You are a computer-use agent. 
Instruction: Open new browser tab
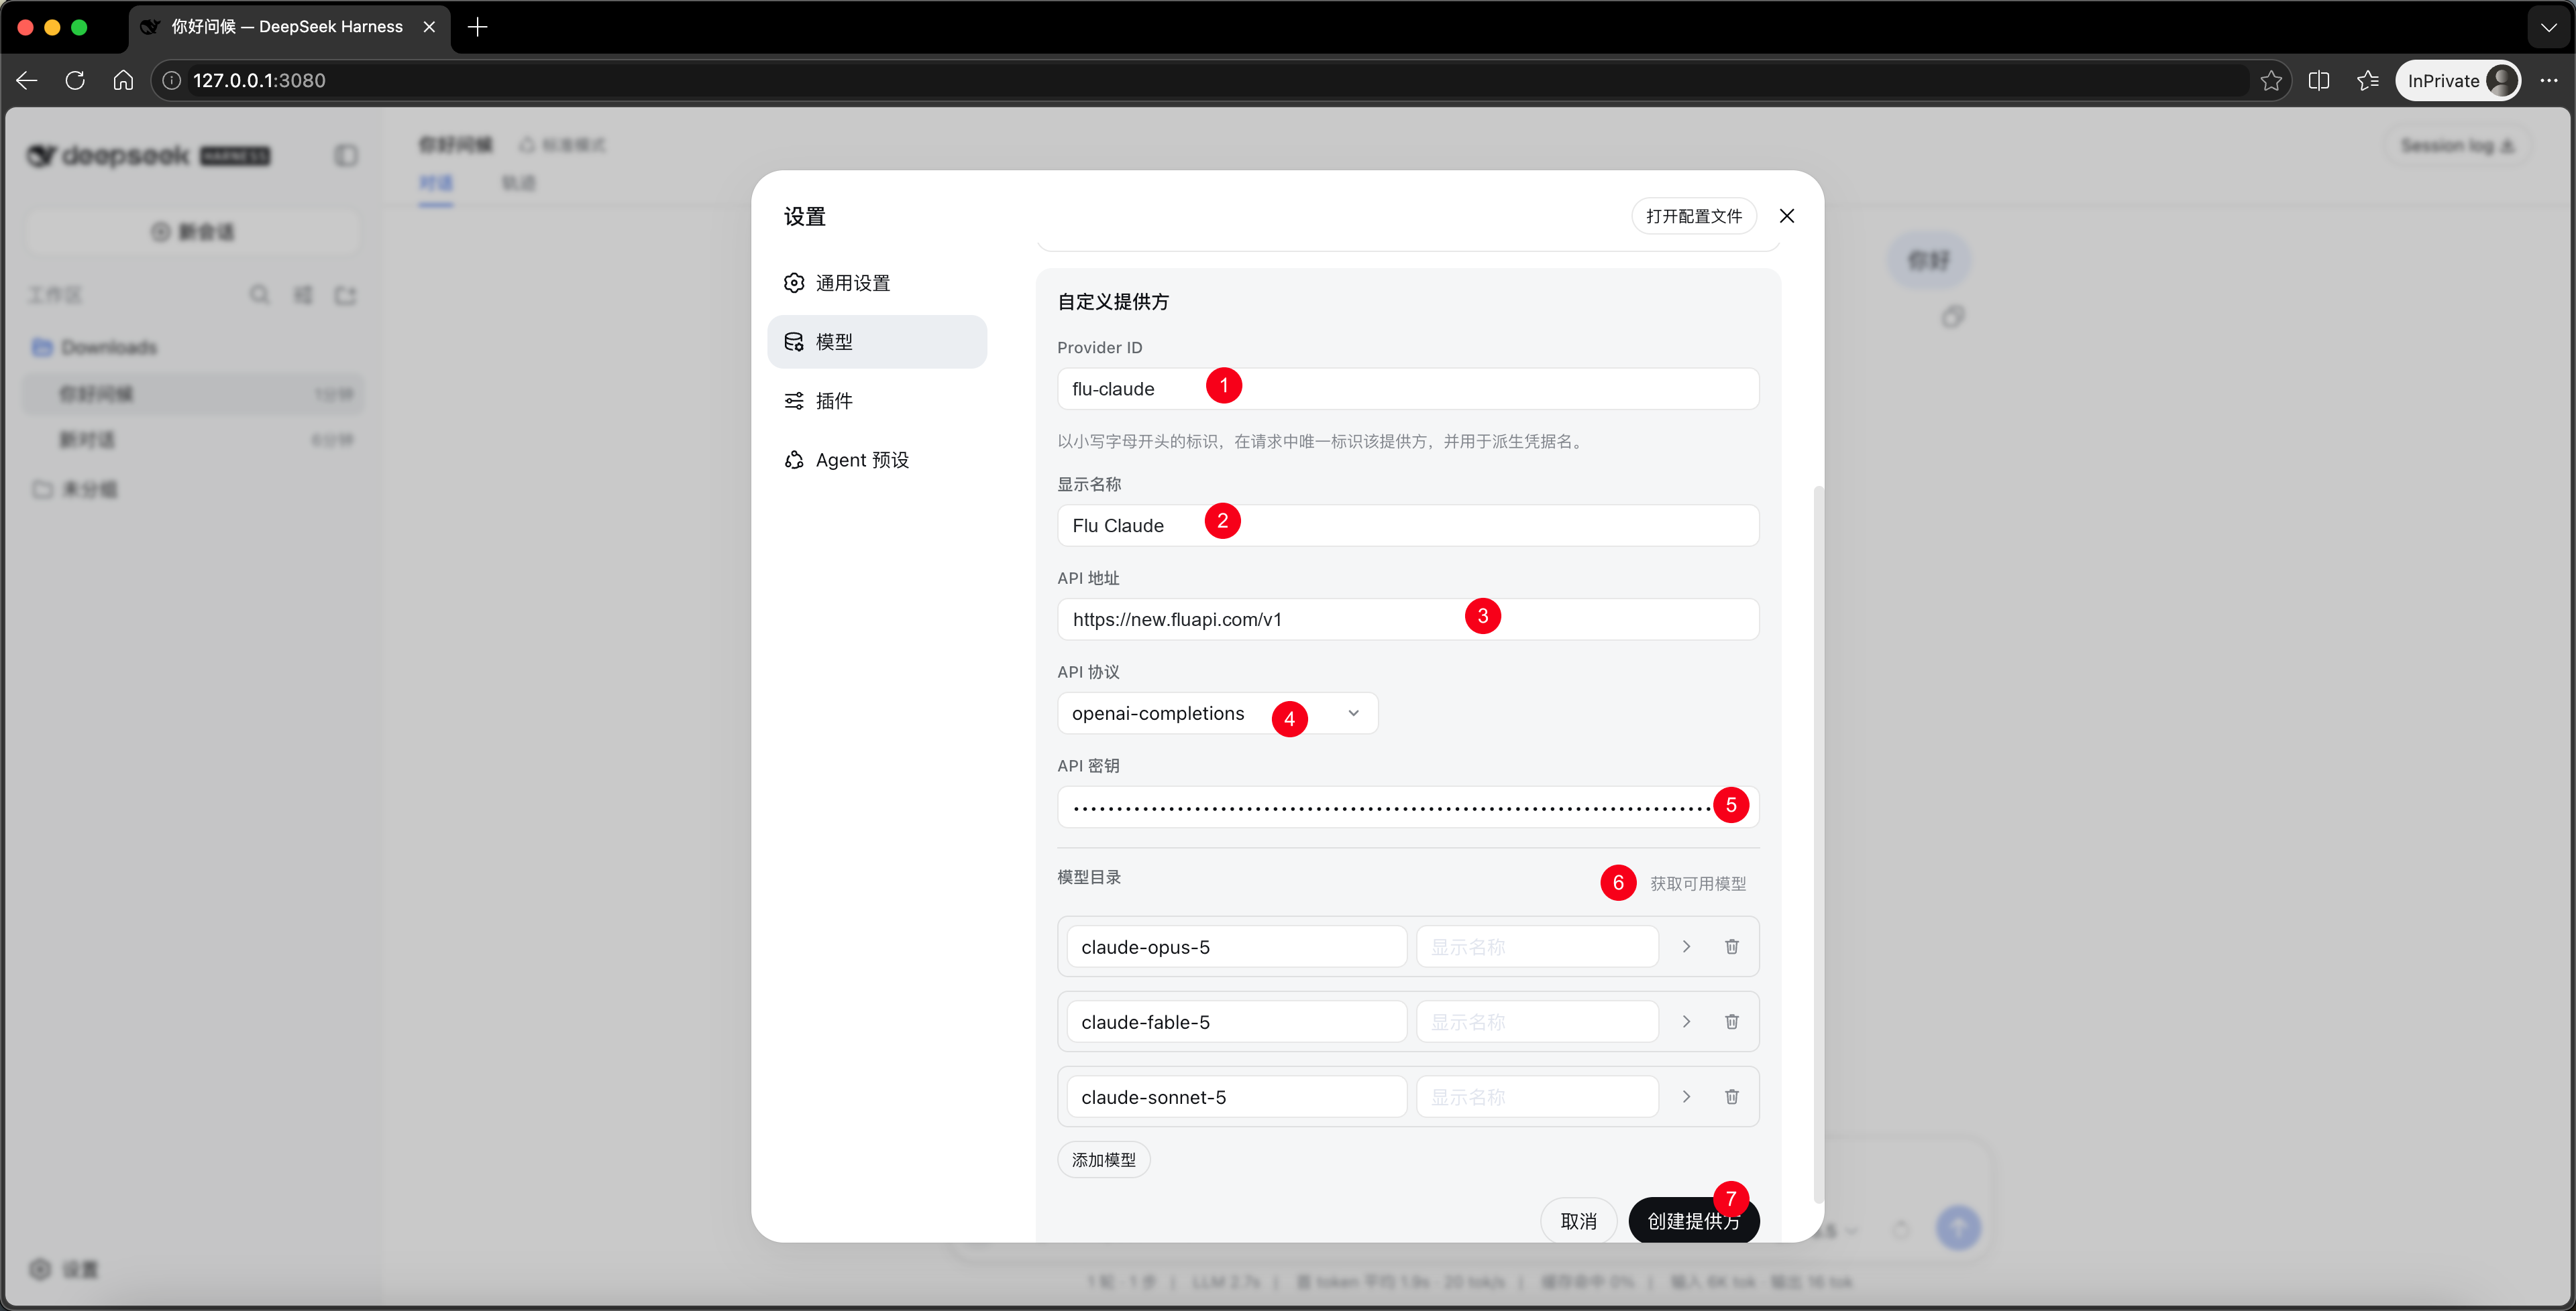point(477,27)
